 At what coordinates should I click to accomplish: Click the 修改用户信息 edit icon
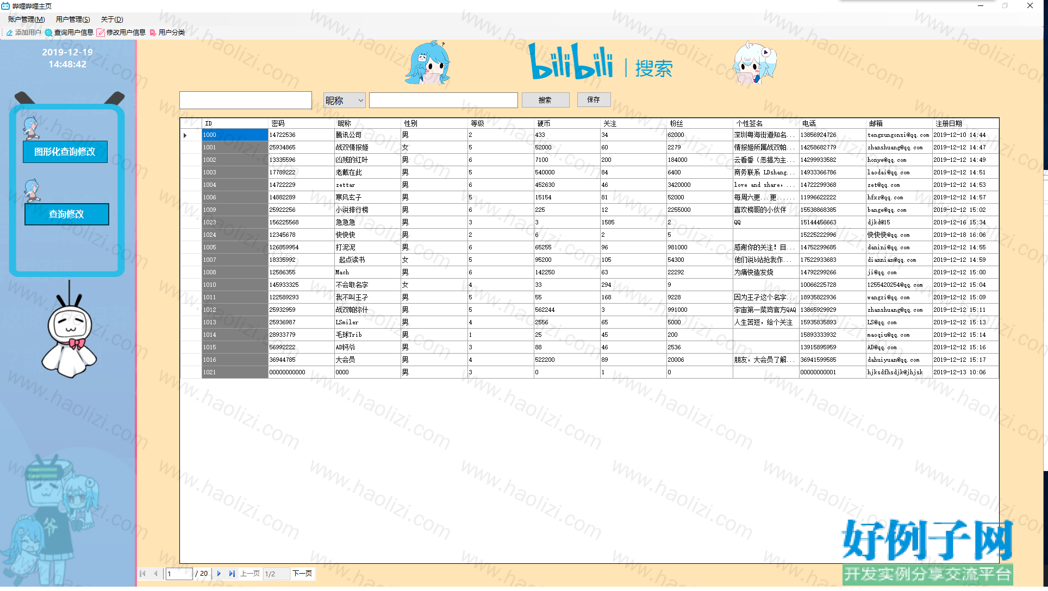click(101, 33)
